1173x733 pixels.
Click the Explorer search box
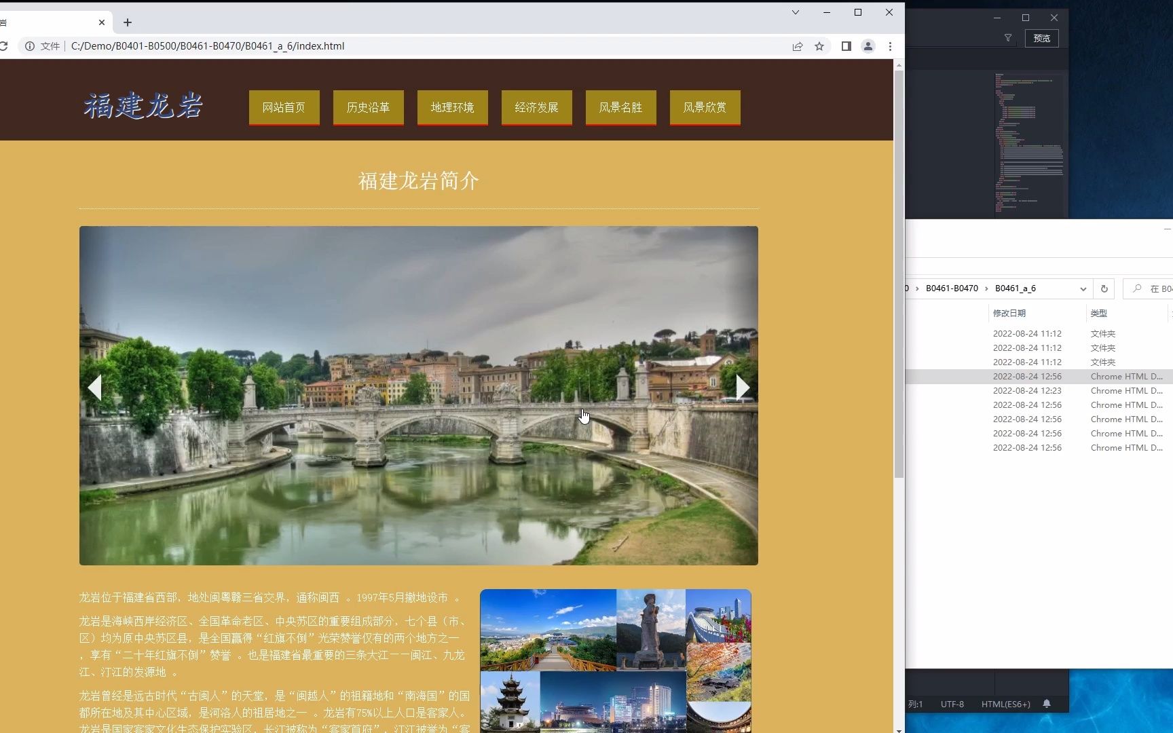(x=1149, y=288)
